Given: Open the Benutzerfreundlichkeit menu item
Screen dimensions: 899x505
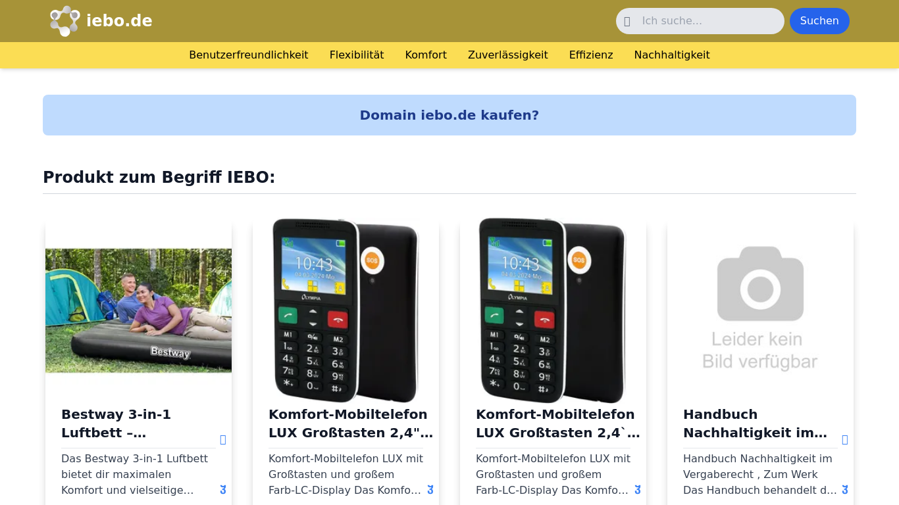Looking at the screenshot, I should pyautogui.click(x=249, y=55).
